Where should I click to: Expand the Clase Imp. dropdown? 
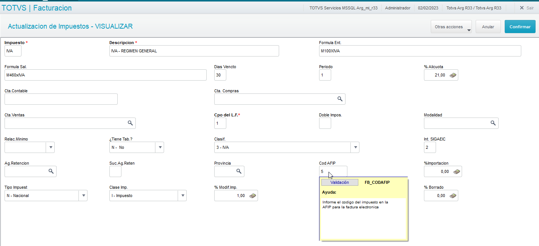[182, 196]
